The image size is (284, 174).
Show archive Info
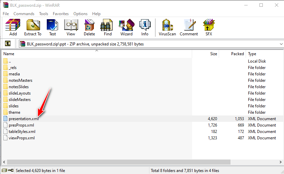pyautogui.click(x=145, y=27)
